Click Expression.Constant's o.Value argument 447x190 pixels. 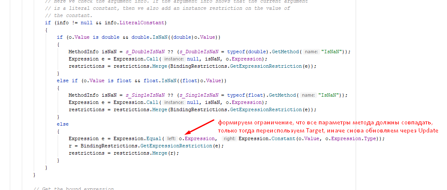point(309,139)
